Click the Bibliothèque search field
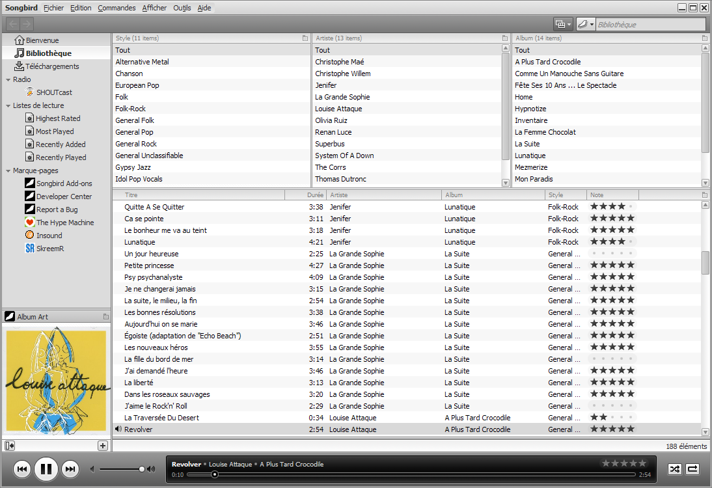 [x=649, y=24]
